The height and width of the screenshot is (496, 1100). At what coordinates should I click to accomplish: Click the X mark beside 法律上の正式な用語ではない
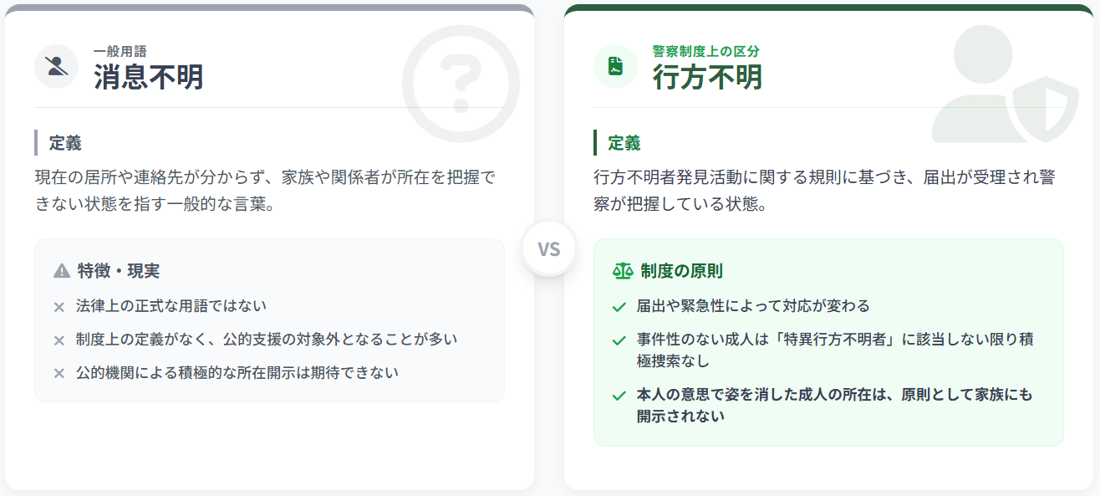[x=59, y=307]
